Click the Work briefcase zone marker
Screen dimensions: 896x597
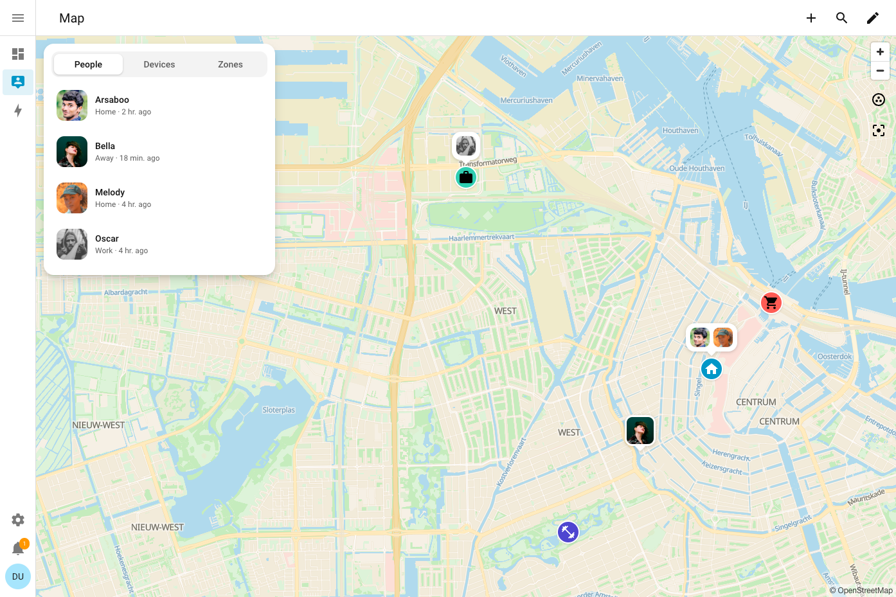pos(466,177)
